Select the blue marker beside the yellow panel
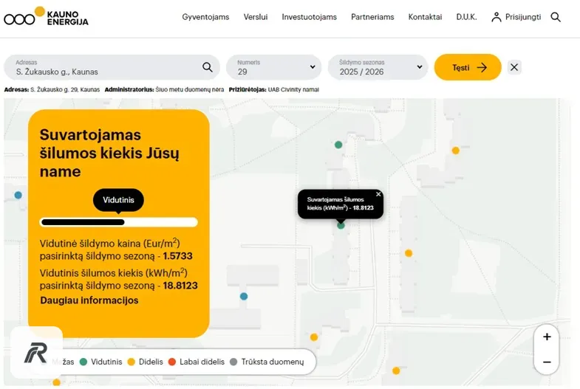580x389 pixels. [18, 195]
